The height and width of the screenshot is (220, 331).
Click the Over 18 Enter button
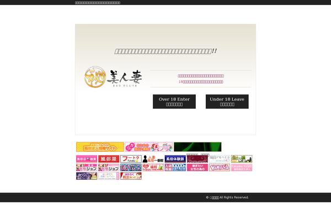pos(174,101)
